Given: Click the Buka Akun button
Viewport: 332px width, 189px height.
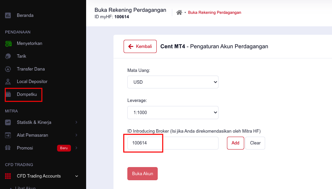Looking at the screenshot, I should click(x=142, y=174).
